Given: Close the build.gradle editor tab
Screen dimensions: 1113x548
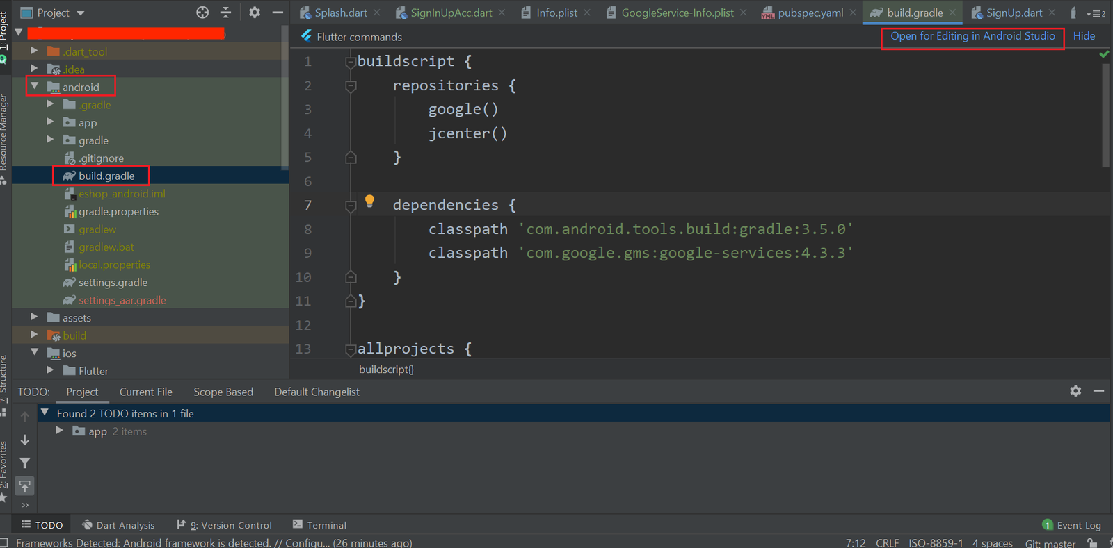Looking at the screenshot, I should pyautogui.click(x=952, y=13).
